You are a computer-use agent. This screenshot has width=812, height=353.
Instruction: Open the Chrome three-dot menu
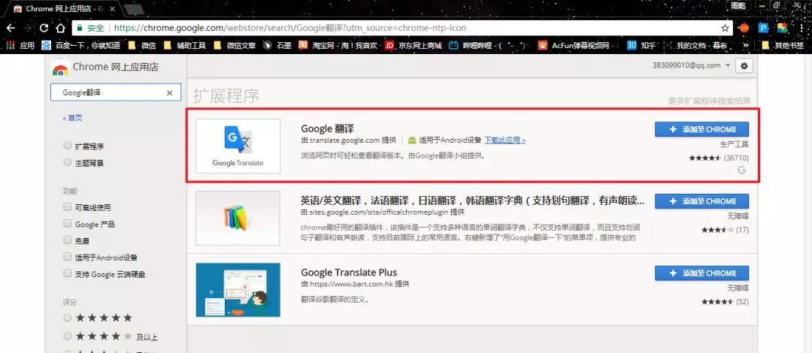801,28
